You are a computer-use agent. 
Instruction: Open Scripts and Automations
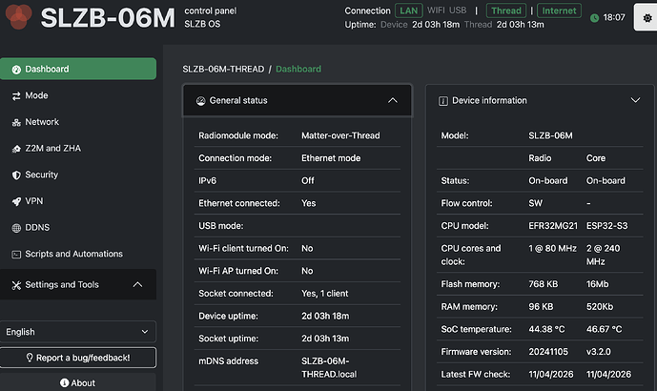point(78,254)
